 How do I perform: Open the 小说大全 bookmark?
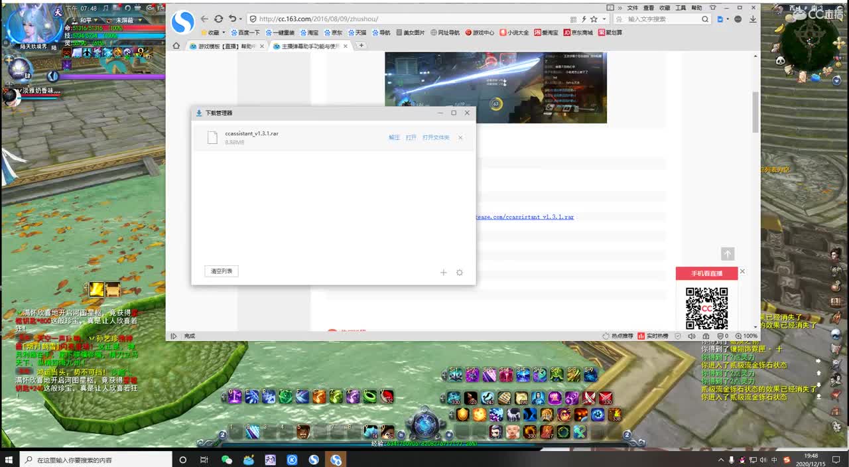coord(514,33)
